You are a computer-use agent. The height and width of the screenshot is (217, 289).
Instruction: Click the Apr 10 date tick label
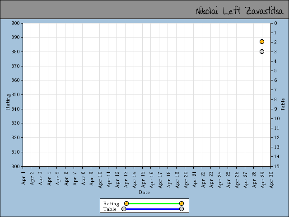(100, 180)
